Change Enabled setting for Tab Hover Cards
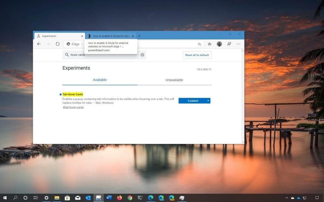324x202 pixels. [194, 101]
